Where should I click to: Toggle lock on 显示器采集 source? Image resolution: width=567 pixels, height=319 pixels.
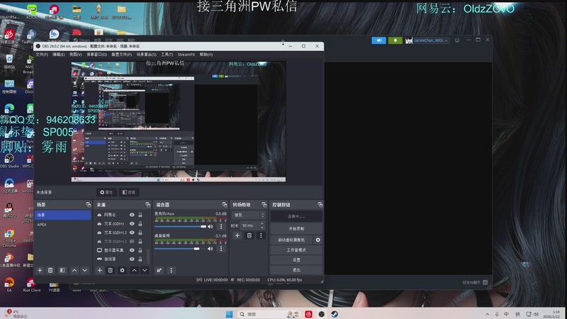140,250
